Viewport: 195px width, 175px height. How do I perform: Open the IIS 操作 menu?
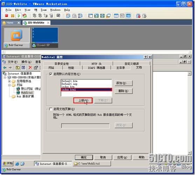pyautogui.click(x=26, y=62)
